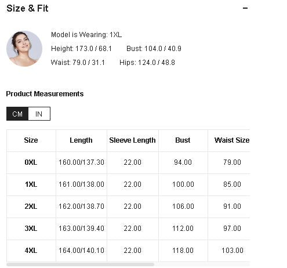This screenshot has width=287, height=268.
Task: Click the model's circular portrait thumbnail
Action: point(24,49)
